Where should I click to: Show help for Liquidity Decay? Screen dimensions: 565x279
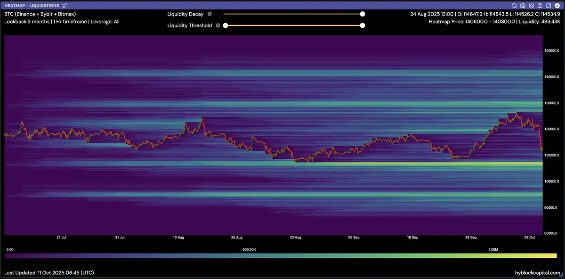210,14
